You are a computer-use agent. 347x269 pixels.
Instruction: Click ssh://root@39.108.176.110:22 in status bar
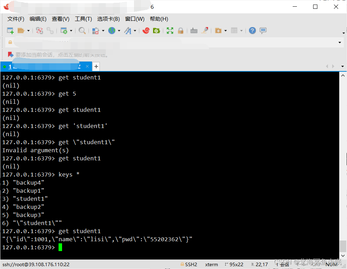click(x=36, y=264)
